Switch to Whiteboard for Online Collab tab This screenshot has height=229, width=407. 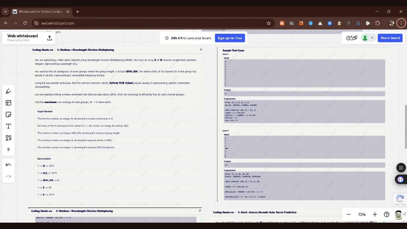[41, 11]
